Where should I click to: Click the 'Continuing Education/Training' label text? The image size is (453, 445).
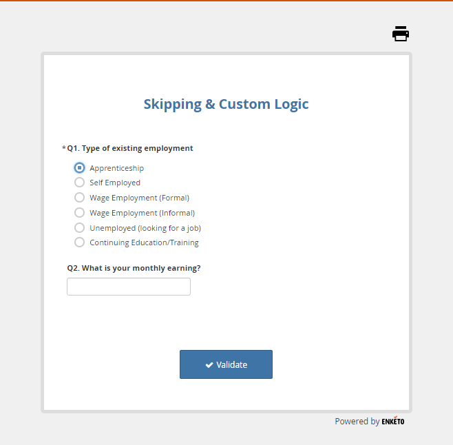(x=144, y=242)
